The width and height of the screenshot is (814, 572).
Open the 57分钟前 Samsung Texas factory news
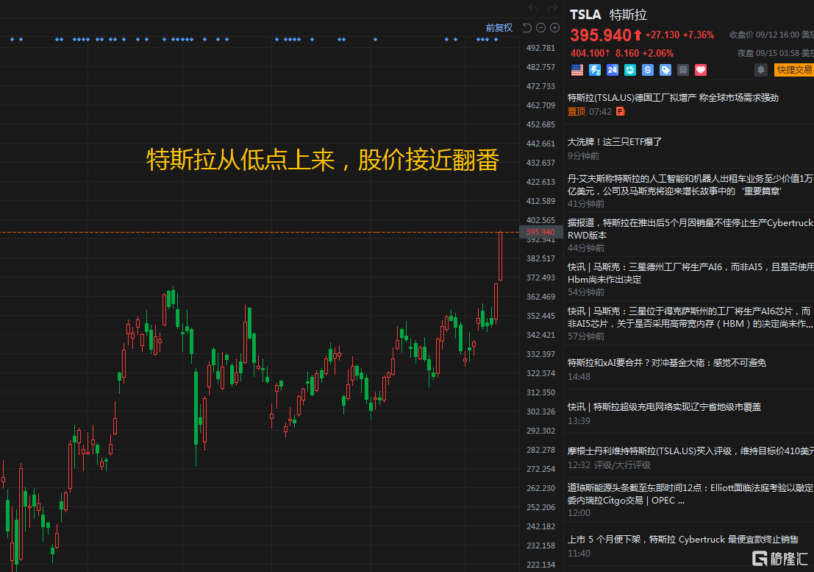(690, 317)
